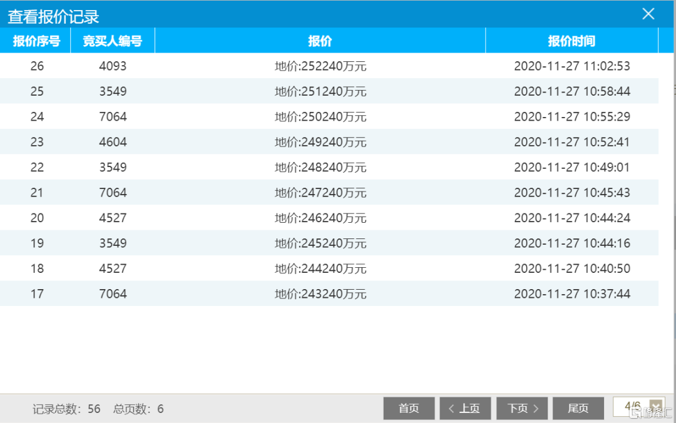Click the timestamp 2020-11-27 10:40:50
The height and width of the screenshot is (423, 676).
point(571,268)
